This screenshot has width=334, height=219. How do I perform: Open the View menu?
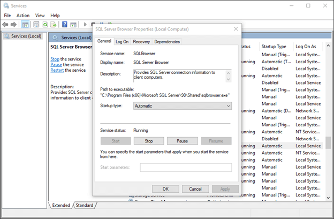40,16
